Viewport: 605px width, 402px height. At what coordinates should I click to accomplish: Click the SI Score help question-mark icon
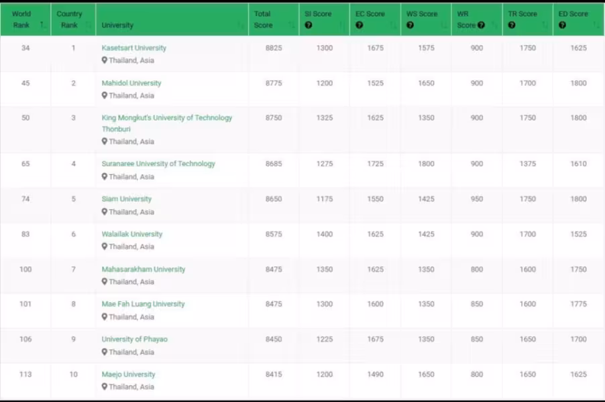coord(309,25)
